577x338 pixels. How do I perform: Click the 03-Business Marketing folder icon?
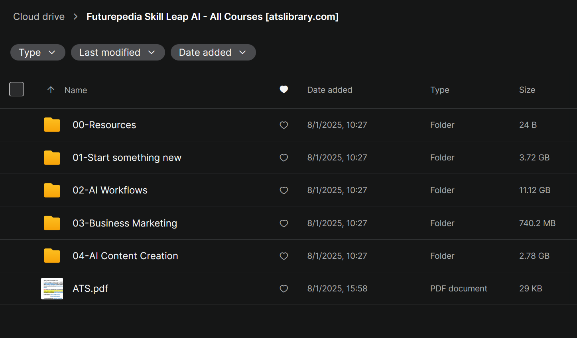coord(52,223)
